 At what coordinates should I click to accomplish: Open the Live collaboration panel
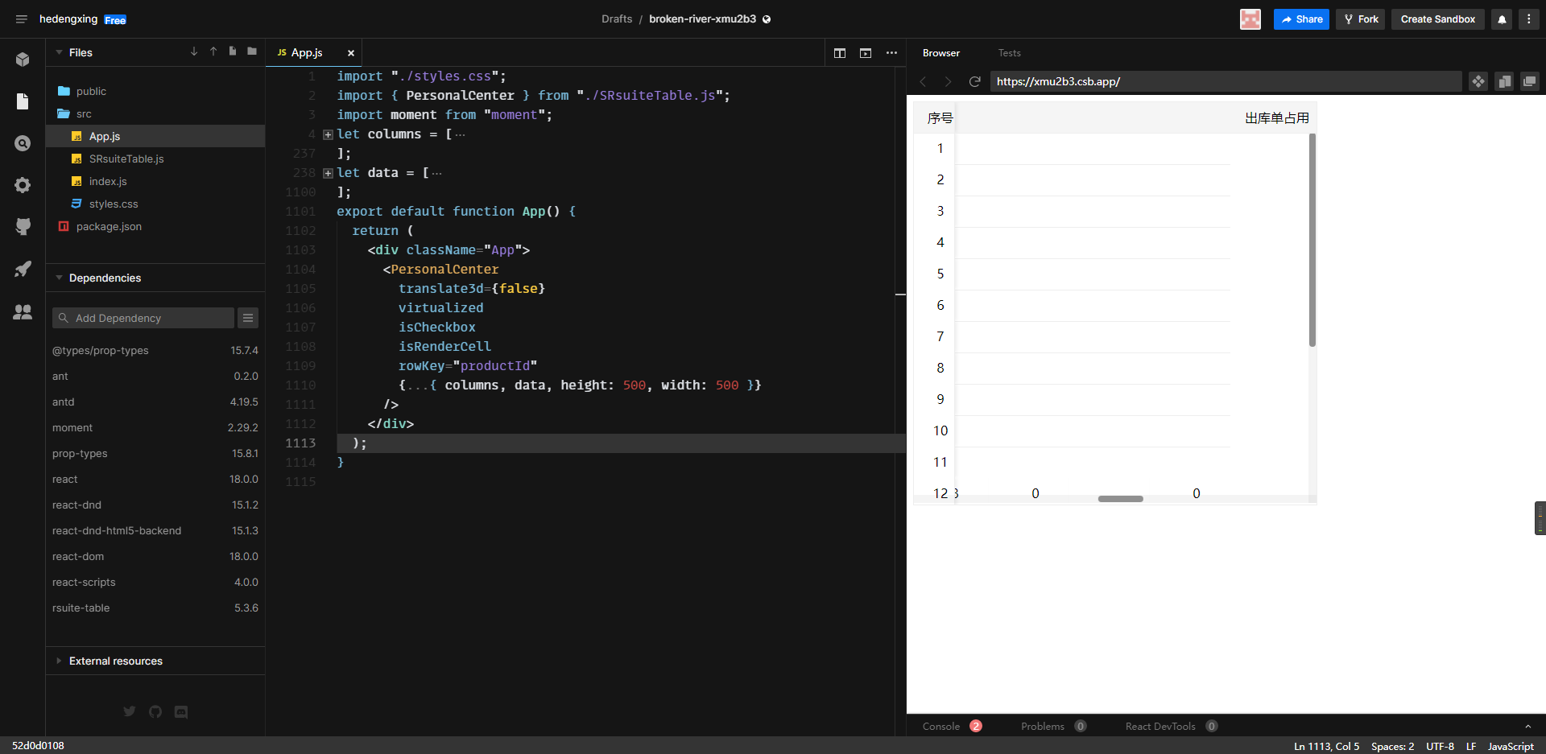coord(23,313)
